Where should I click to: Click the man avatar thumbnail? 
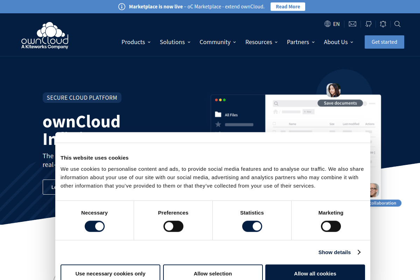click(x=374, y=190)
